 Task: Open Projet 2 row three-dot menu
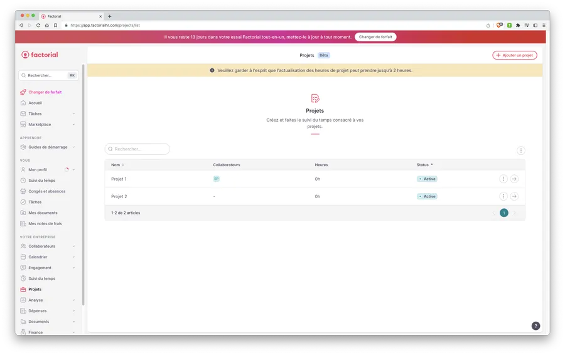(503, 196)
